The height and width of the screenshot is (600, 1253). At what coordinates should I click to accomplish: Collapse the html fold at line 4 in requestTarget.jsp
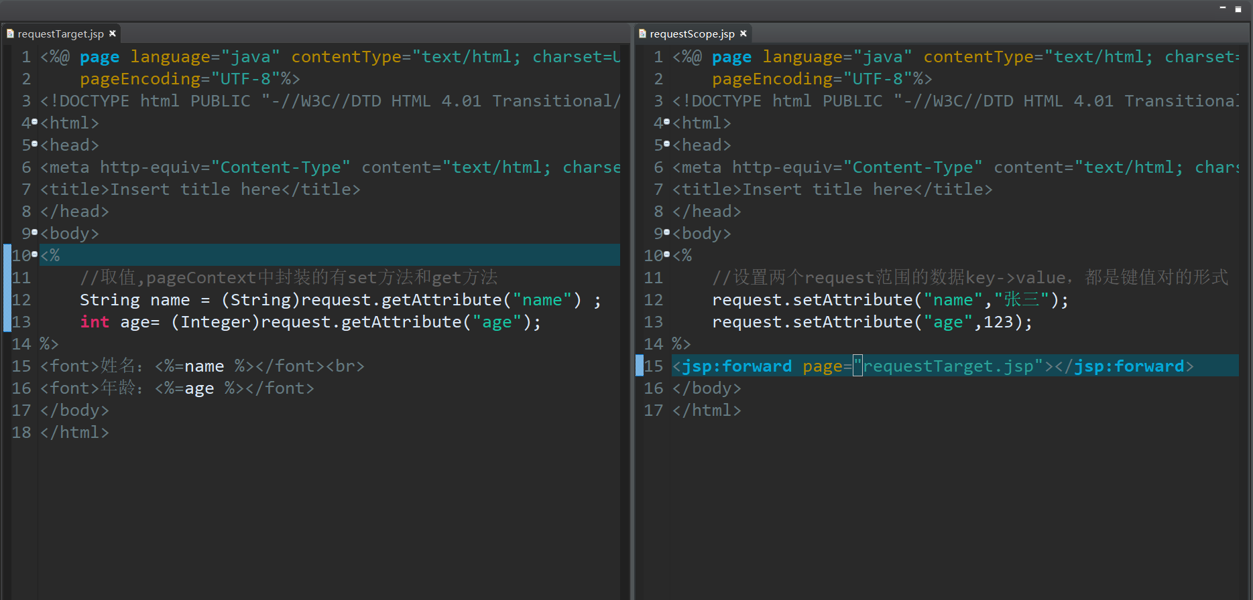[34, 122]
